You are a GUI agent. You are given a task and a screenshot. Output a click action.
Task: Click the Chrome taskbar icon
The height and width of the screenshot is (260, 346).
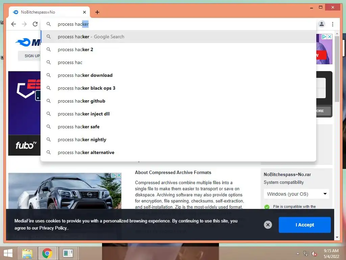47,253
